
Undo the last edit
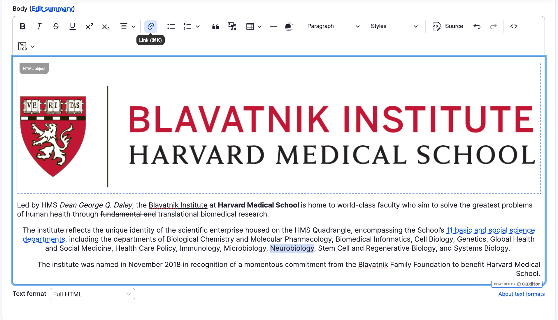coord(477,27)
